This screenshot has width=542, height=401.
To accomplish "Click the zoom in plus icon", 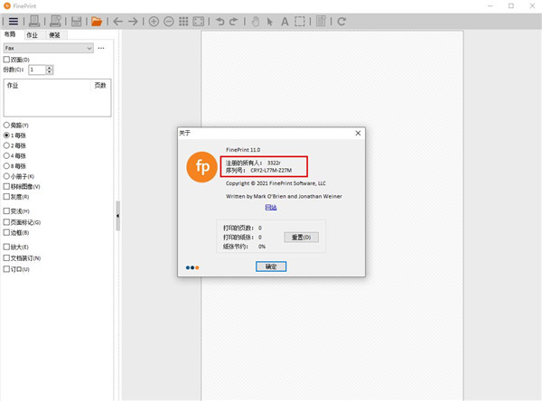I will [154, 22].
